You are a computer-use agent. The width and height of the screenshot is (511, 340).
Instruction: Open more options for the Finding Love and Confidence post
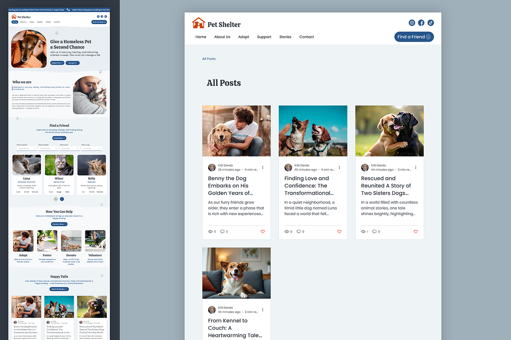pyautogui.click(x=339, y=167)
